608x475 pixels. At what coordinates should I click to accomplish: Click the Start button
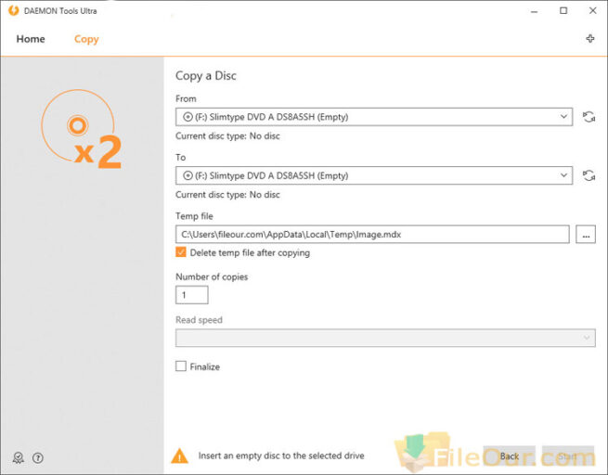click(568, 456)
